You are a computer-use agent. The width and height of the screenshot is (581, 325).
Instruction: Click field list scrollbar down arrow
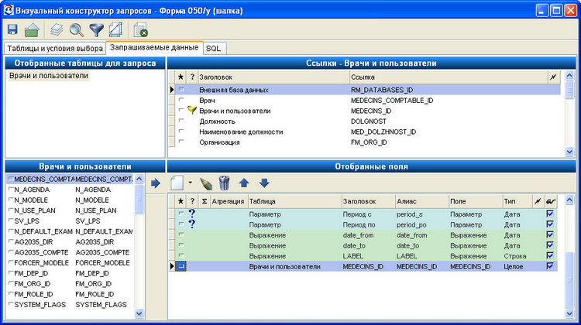tap(139, 313)
